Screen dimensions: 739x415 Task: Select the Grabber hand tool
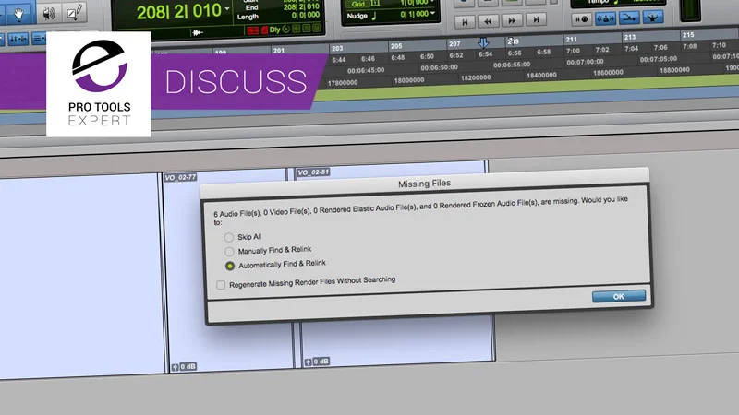pyautogui.click(x=18, y=14)
